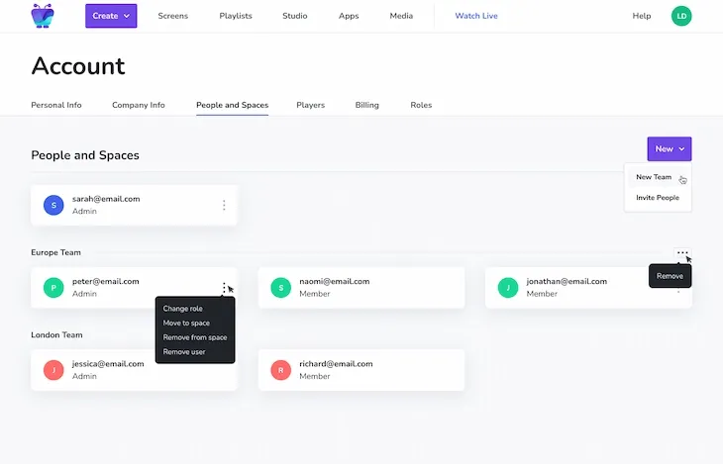Click the green S avatar for naomi

point(281,288)
